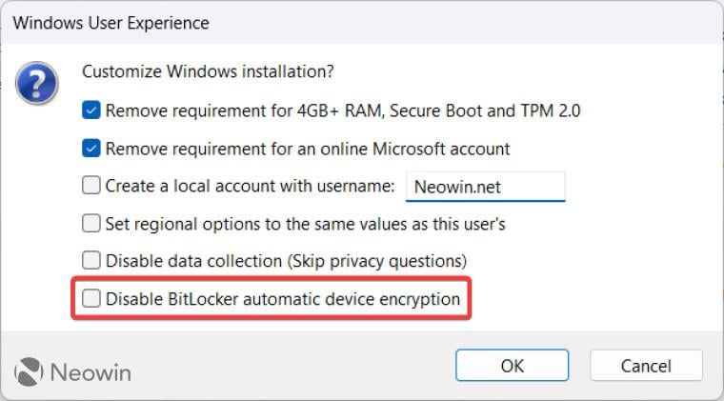This screenshot has height=401, width=724.
Task: Check the Disable data collection box
Action: click(x=90, y=260)
